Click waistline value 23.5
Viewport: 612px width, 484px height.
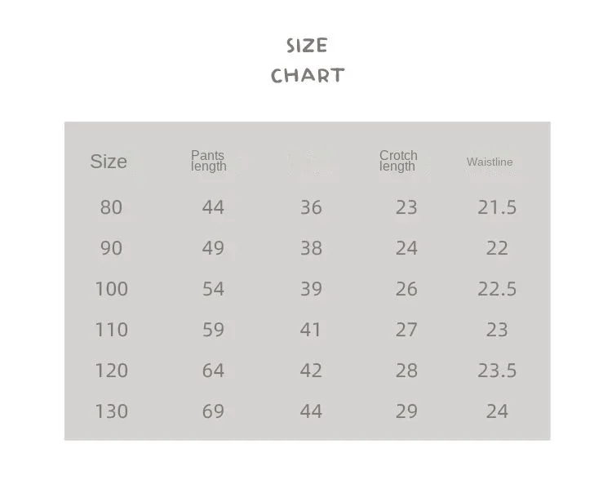(497, 371)
